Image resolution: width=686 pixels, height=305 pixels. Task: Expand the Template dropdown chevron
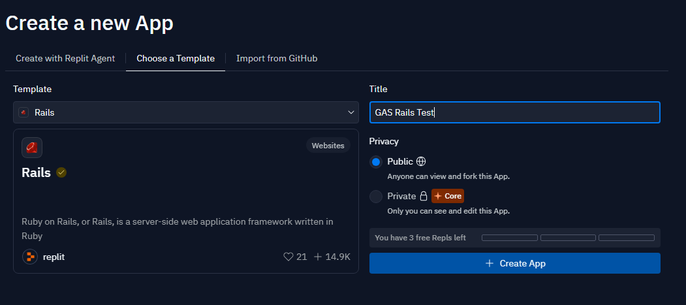(x=351, y=112)
